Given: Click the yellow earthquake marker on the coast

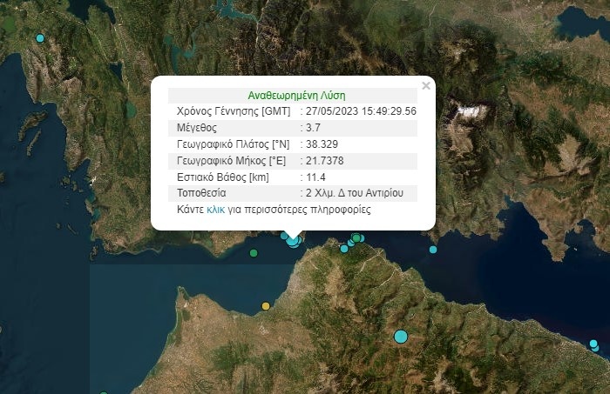Looking at the screenshot, I should (266, 306).
